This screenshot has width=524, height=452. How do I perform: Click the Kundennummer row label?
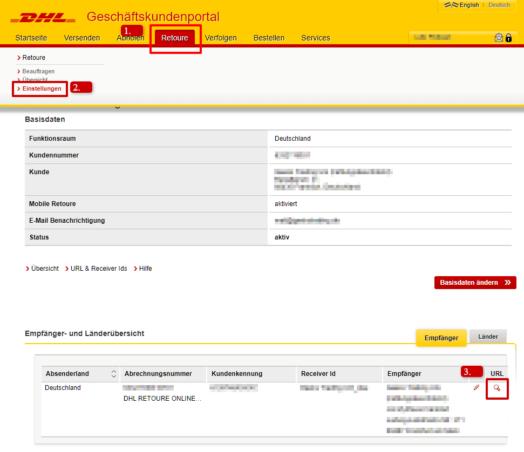tap(54, 155)
